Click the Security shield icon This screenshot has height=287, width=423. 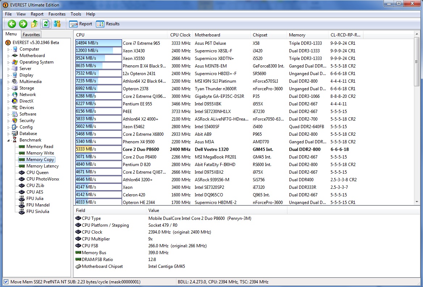pos(15,121)
